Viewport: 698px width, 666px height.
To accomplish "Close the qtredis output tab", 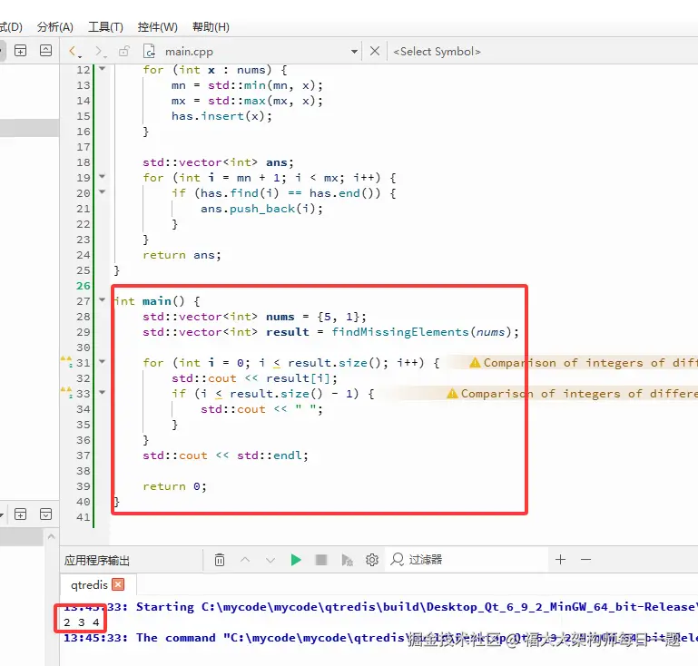I will [118, 584].
